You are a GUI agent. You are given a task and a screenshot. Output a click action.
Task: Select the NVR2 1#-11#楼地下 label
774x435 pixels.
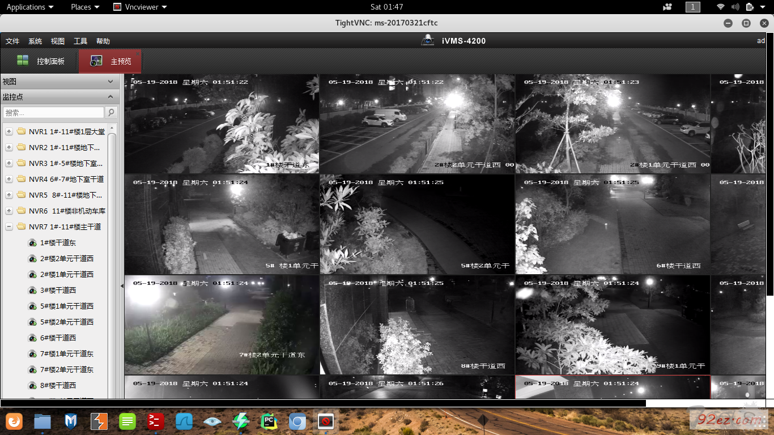[x=64, y=147]
